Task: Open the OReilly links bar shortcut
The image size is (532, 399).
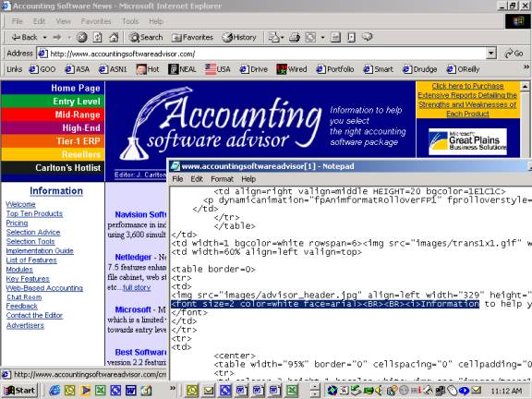Action: click(463, 69)
